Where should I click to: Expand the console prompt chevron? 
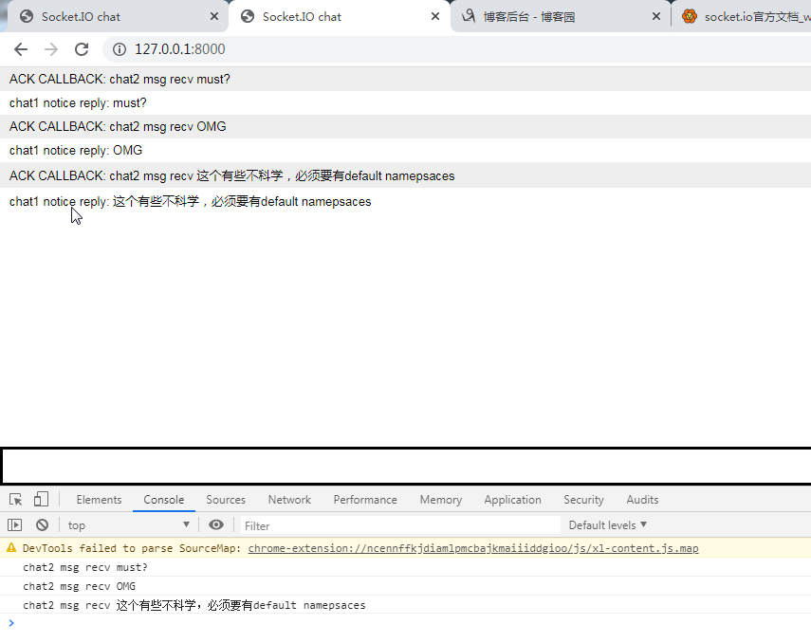(x=10, y=623)
